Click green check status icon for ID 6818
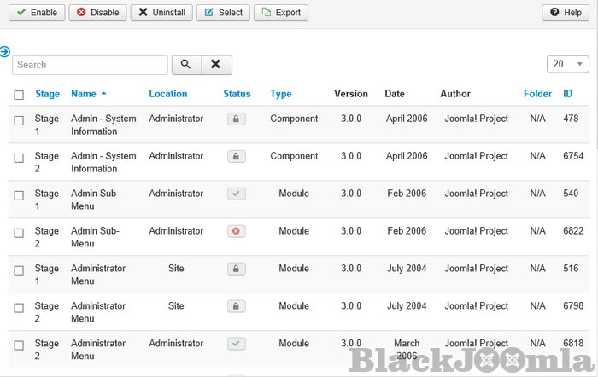This screenshot has width=598, height=377. pos(236,344)
